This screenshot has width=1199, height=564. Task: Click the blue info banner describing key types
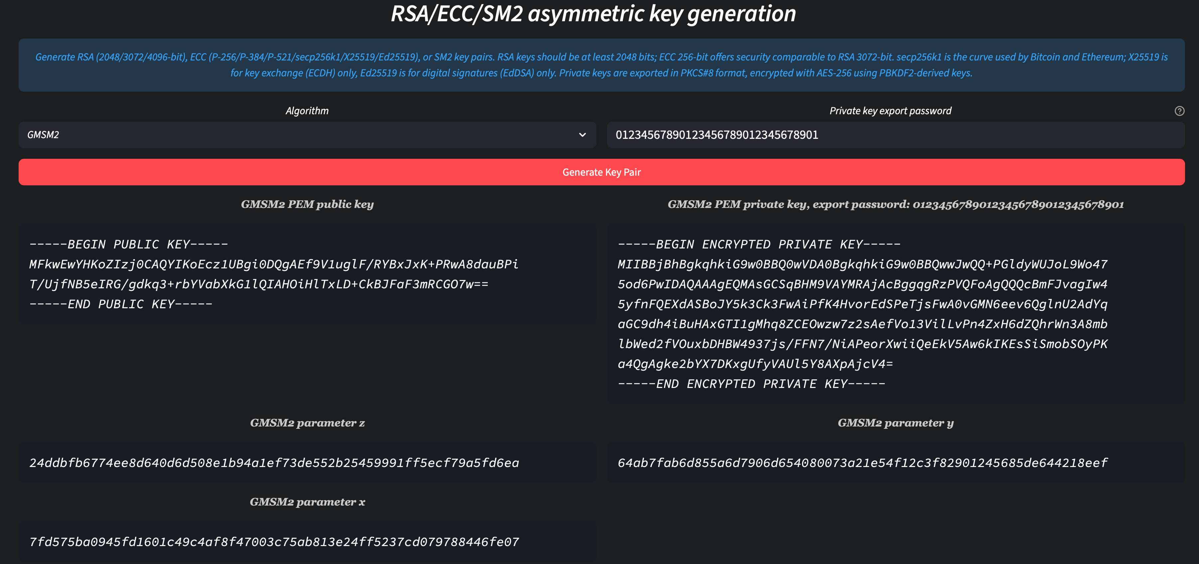pyautogui.click(x=601, y=65)
